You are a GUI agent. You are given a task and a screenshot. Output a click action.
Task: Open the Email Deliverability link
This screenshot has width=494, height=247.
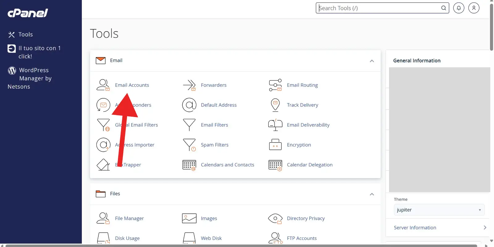point(308,125)
